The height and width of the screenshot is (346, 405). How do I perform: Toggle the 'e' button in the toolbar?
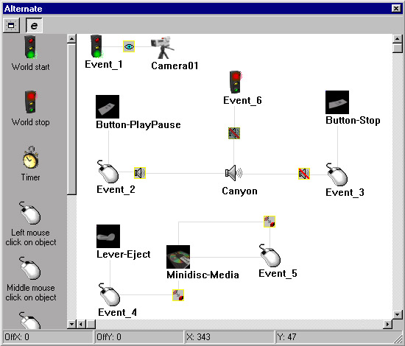pyautogui.click(x=34, y=25)
